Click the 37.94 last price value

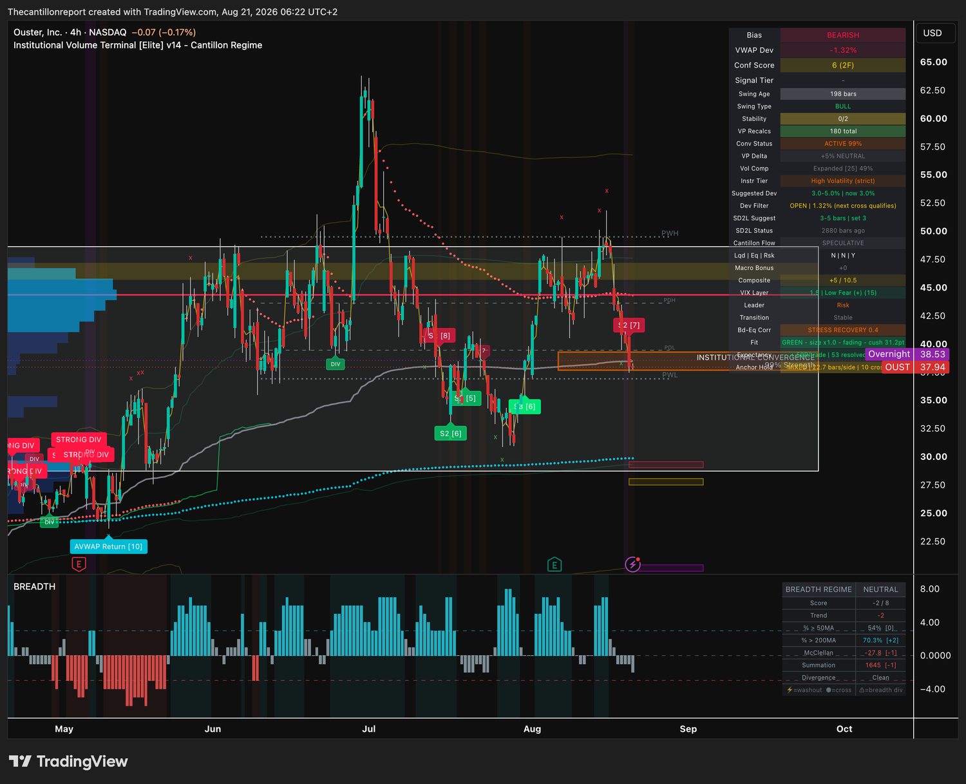[933, 367]
